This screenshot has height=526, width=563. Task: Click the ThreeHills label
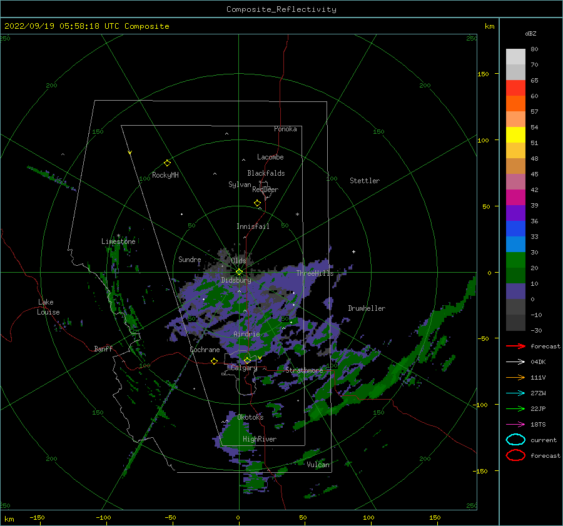[315, 273]
